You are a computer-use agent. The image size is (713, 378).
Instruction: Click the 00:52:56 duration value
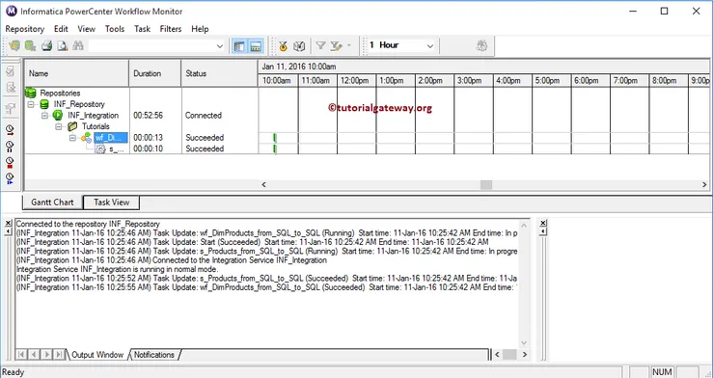[x=148, y=116]
